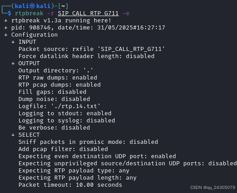Click the -e flag in command

pyautogui.click(x=126, y=13)
